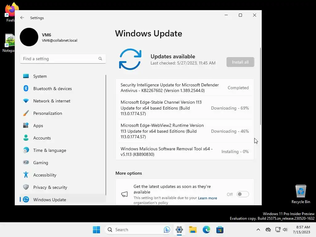Select Accounts in sidebar
Screen dimensions: 316x237
tap(63, 138)
